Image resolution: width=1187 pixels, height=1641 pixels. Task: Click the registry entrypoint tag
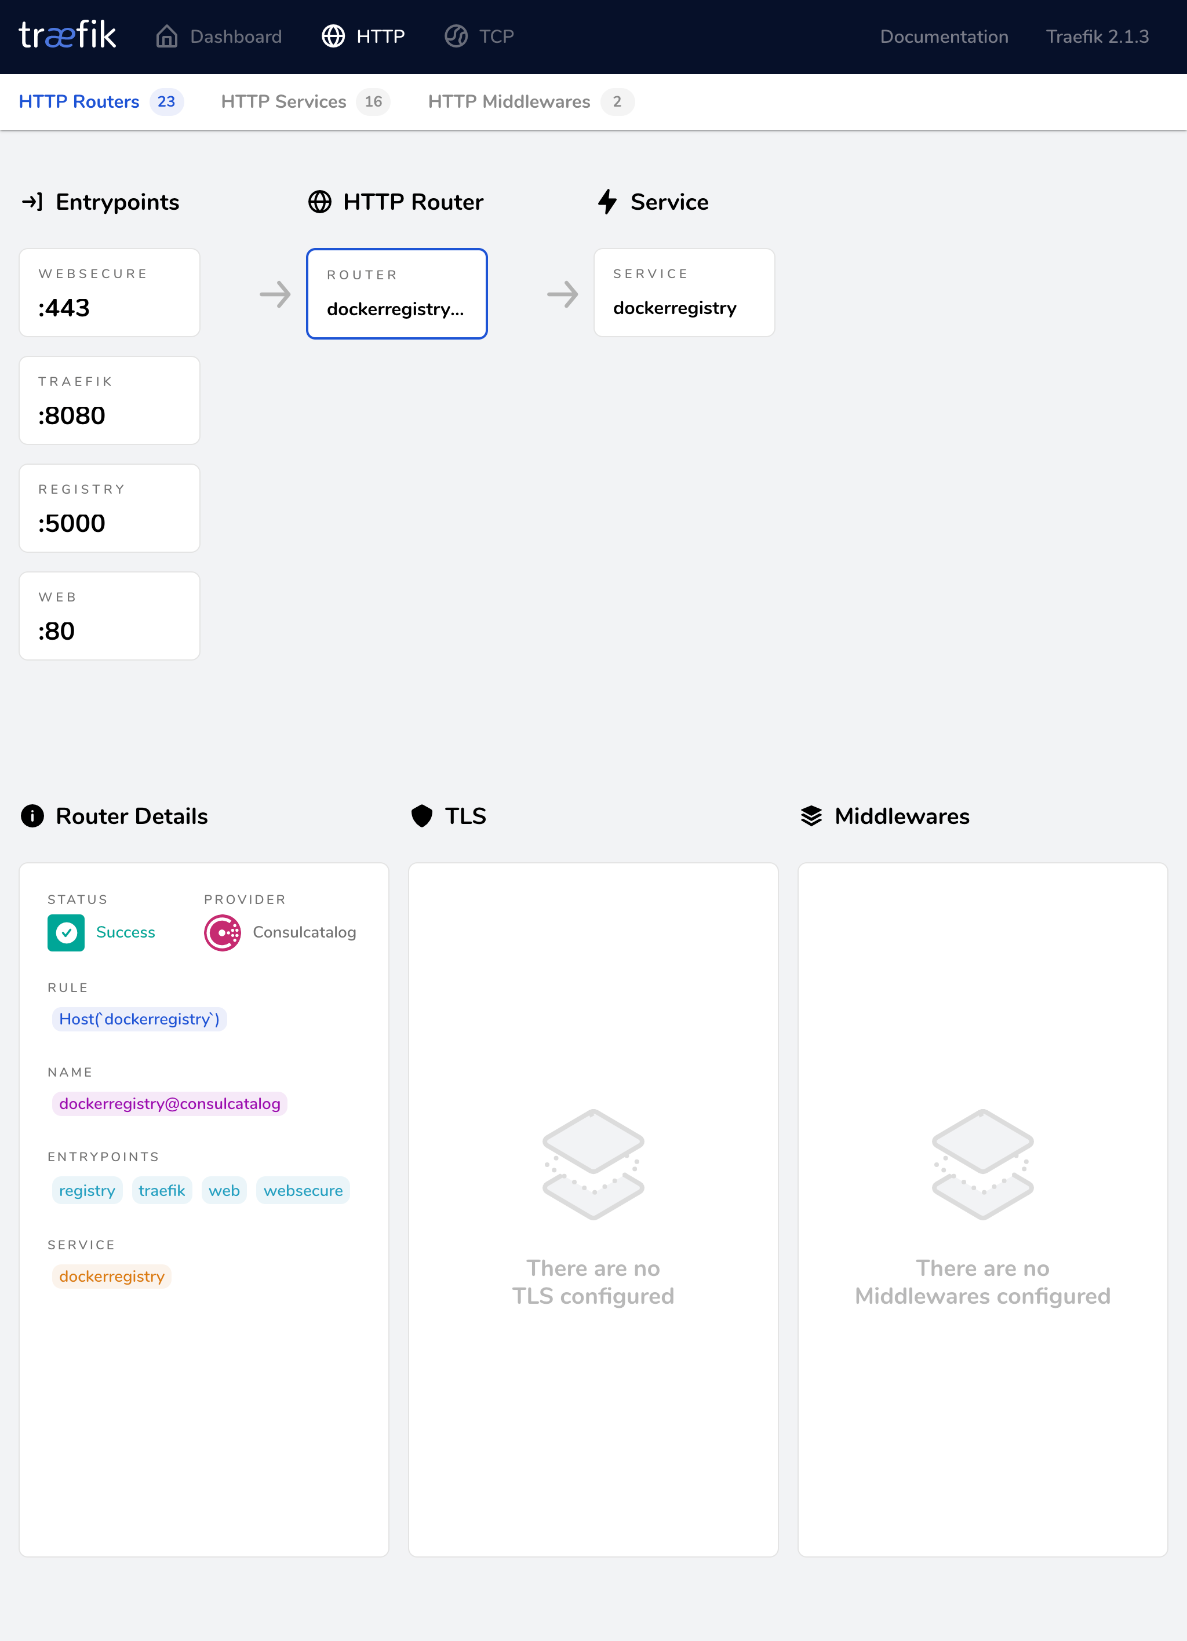tap(87, 1190)
